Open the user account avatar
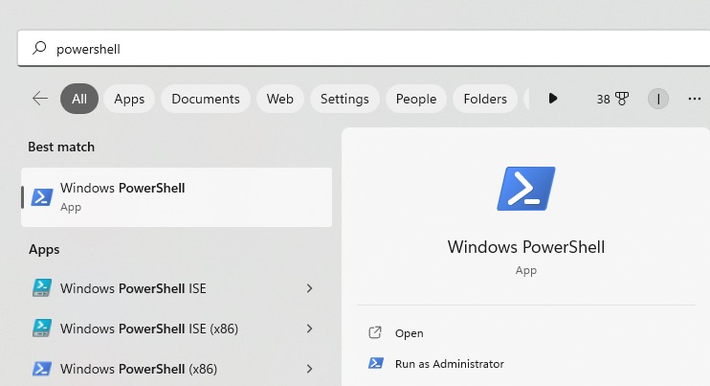Image resolution: width=710 pixels, height=386 pixels. coord(658,99)
